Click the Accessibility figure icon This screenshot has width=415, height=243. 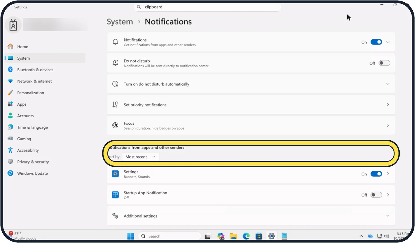click(10, 150)
